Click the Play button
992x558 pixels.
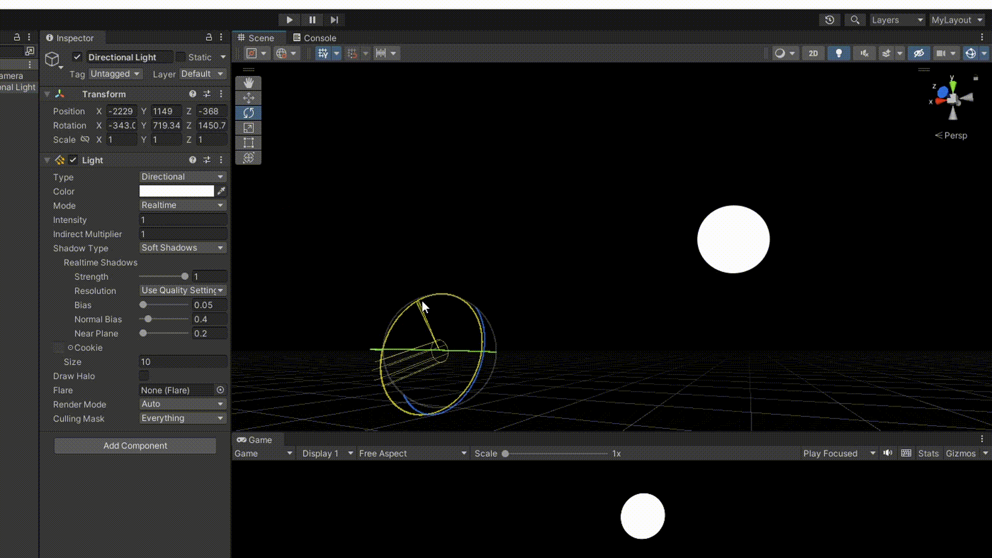point(289,20)
